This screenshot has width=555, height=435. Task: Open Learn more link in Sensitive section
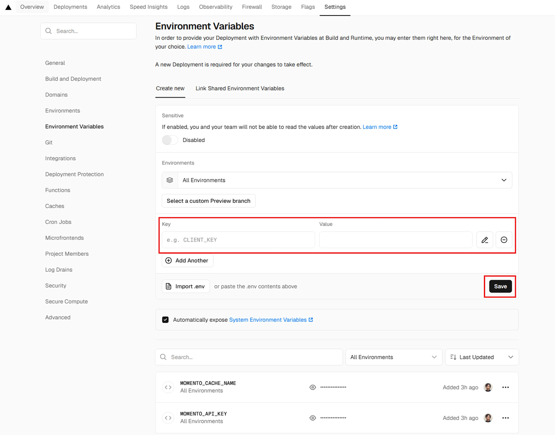(380, 127)
